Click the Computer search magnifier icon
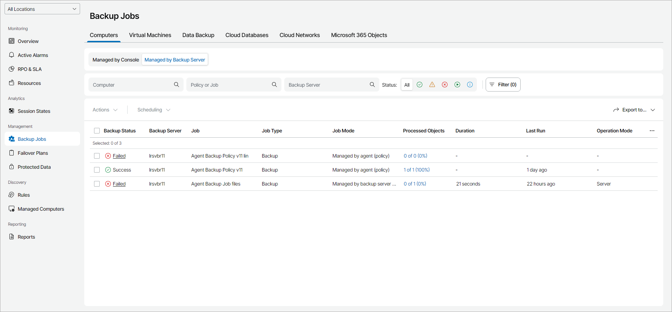 click(x=177, y=85)
